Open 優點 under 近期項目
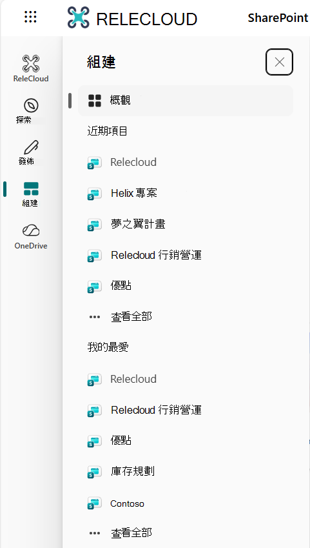 tap(121, 286)
